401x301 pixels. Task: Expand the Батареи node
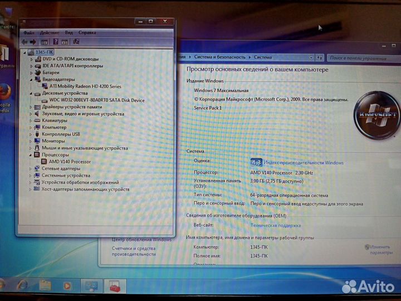(x=31, y=73)
